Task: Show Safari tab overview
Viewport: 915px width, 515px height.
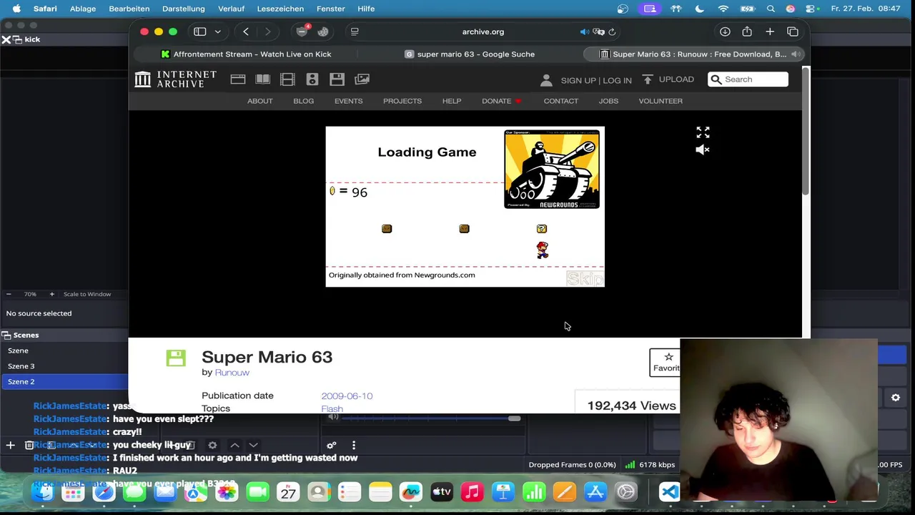Action: click(793, 31)
